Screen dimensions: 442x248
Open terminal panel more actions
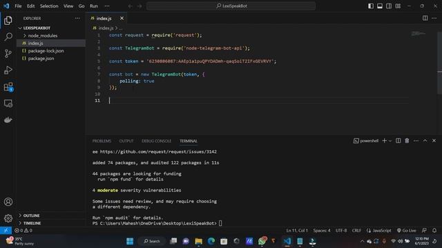click(x=416, y=141)
